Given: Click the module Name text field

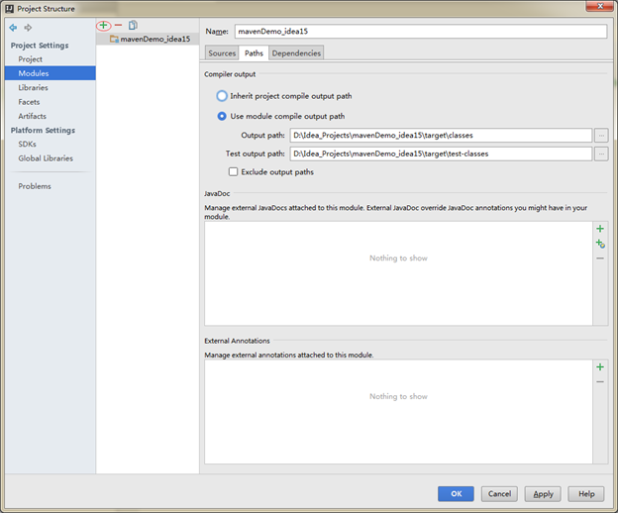Looking at the screenshot, I should coord(421,32).
